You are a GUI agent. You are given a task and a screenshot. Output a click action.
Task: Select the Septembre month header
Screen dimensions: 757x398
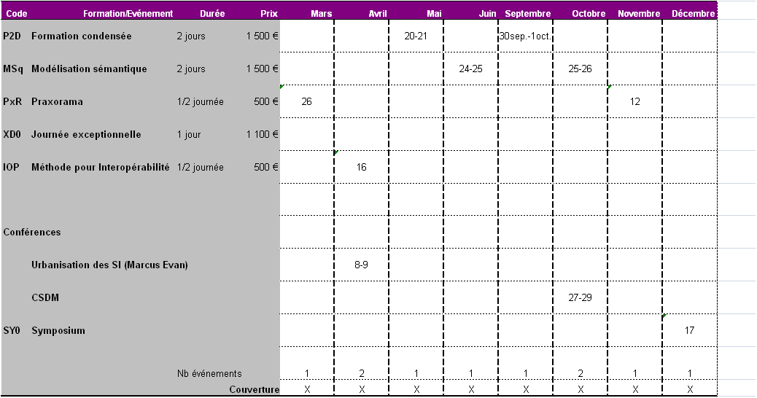click(x=527, y=14)
